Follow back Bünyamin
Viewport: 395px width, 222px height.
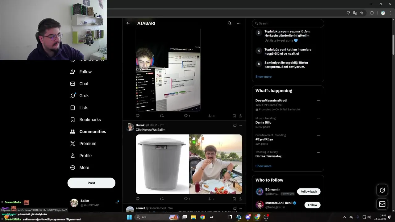click(309, 191)
